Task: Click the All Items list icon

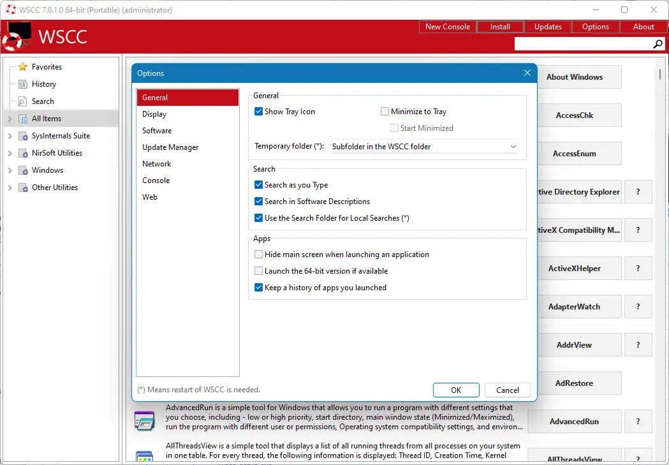Action: [23, 119]
